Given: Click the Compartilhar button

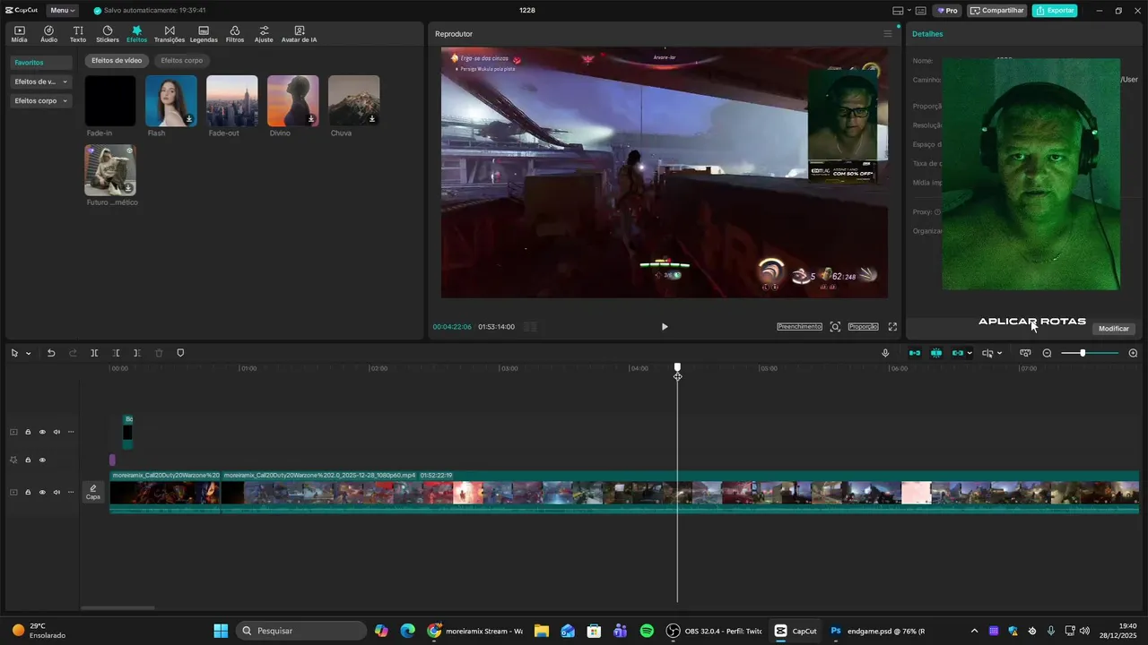Looking at the screenshot, I should [997, 11].
